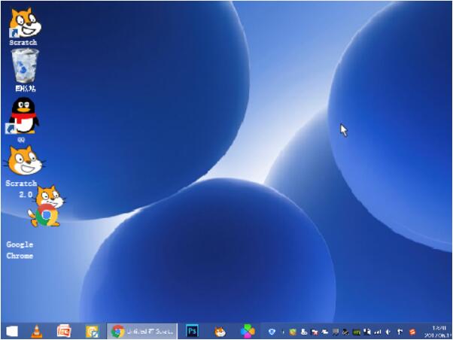This screenshot has width=453, height=340.
Task: Select the Scratch shortcut with arrow overlay
Action: pos(24,26)
